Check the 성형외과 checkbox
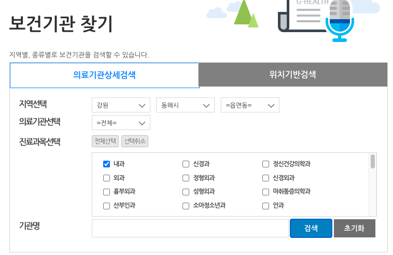 tap(186, 192)
